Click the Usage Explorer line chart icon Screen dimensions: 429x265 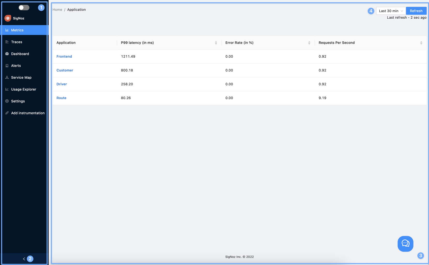(7, 89)
